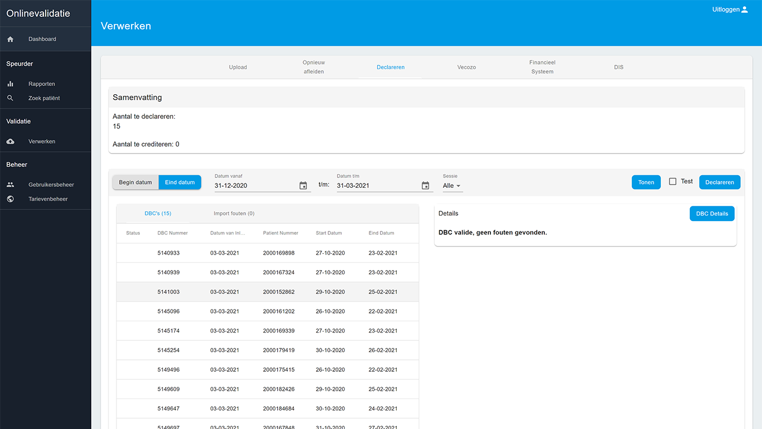Expand the Sessie dropdown
The height and width of the screenshot is (429, 762).
click(452, 186)
